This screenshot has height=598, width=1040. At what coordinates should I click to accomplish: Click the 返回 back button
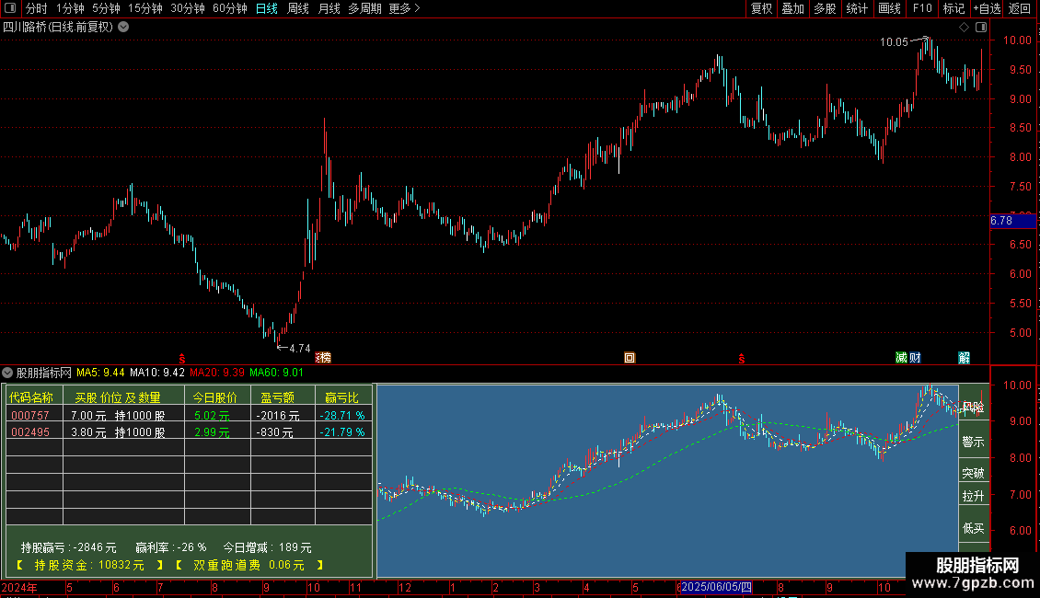click(x=1020, y=8)
